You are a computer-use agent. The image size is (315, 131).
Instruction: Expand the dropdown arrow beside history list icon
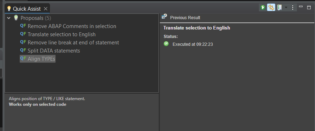point(286,8)
